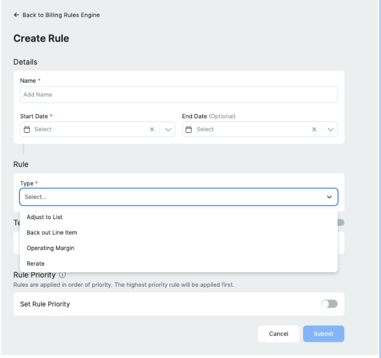Clear the Start Date with X icon
Viewport: 381px width, 358px height.
(x=152, y=129)
